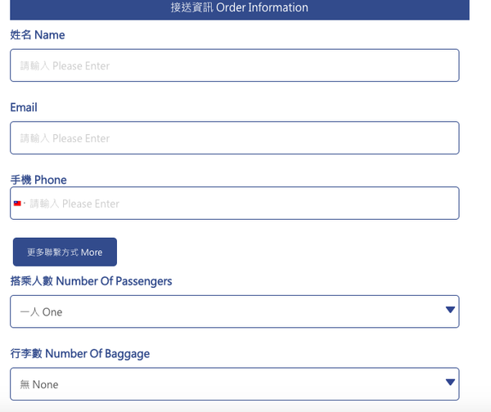
Task: Click the small caret beside the flag
Action: pos(25,204)
